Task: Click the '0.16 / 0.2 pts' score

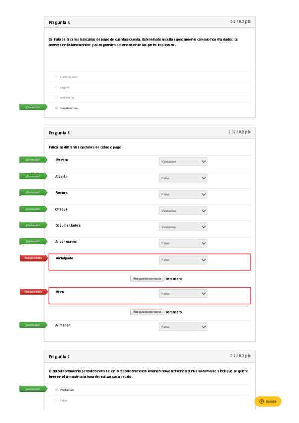Action: [x=239, y=132]
